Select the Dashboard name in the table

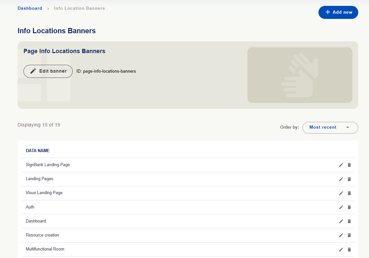click(36, 221)
